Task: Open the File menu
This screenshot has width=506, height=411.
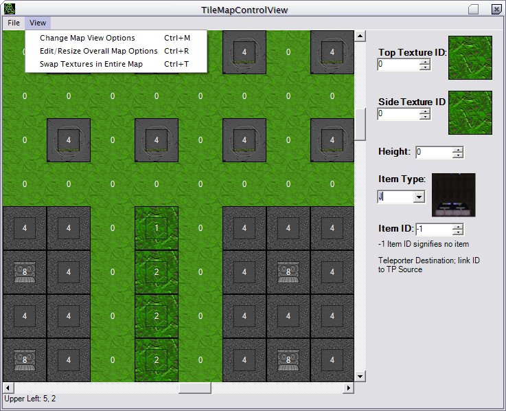Action: (14, 23)
